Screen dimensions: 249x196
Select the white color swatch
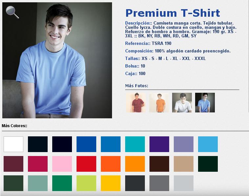tap(13, 144)
